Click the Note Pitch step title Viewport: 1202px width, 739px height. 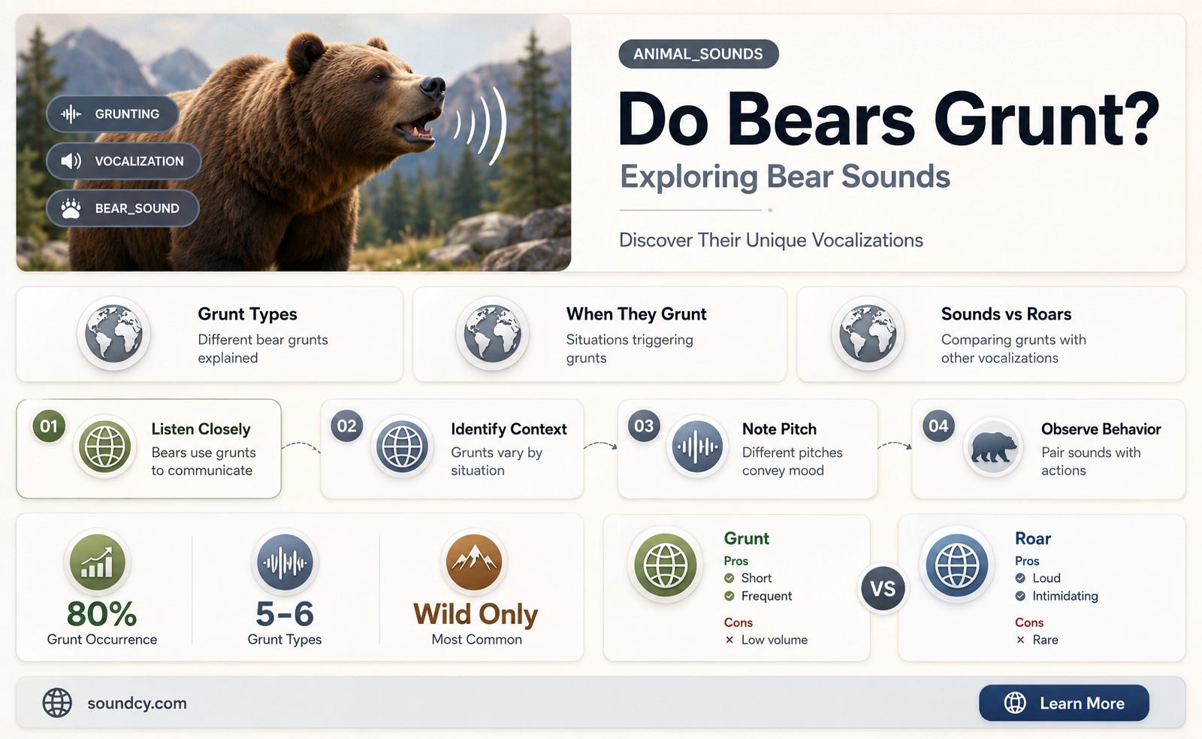pos(779,429)
